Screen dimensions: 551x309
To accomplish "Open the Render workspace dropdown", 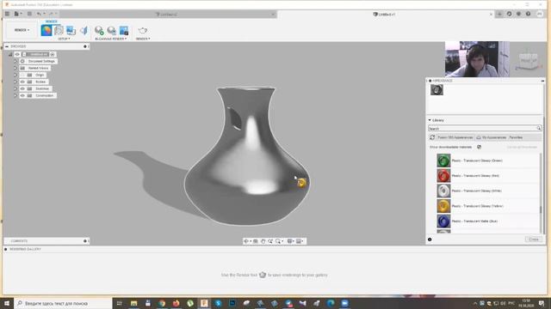I will 22,30.
